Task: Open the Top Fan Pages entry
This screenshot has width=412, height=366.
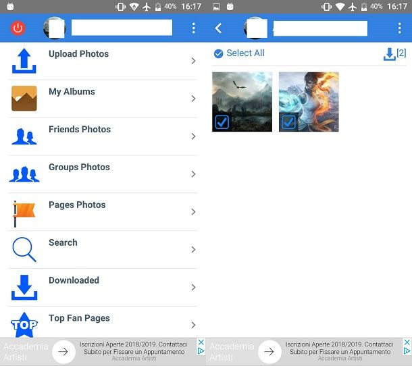Action: pos(103,322)
